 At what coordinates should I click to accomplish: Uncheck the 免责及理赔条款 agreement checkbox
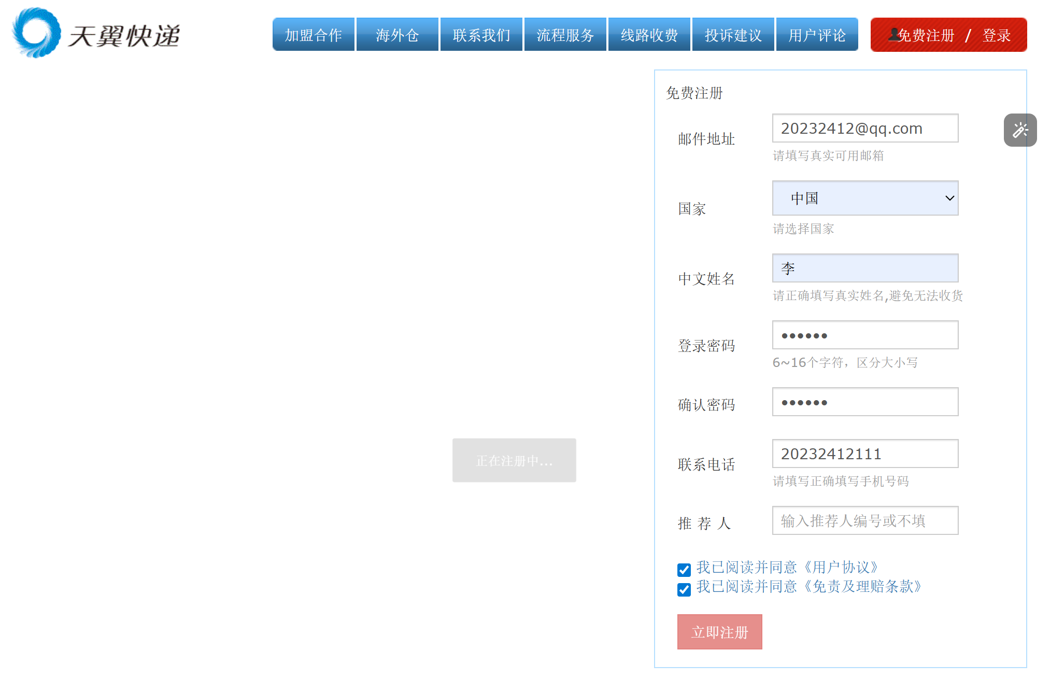684,589
